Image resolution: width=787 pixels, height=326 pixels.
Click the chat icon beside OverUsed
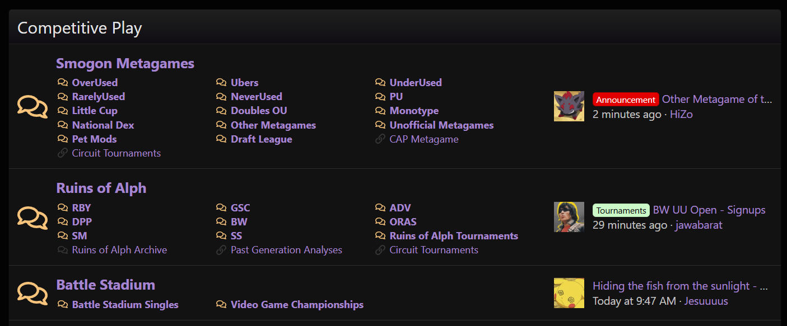[63, 83]
